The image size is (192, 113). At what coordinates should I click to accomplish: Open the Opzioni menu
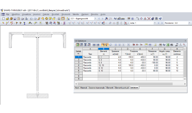(85, 14)
